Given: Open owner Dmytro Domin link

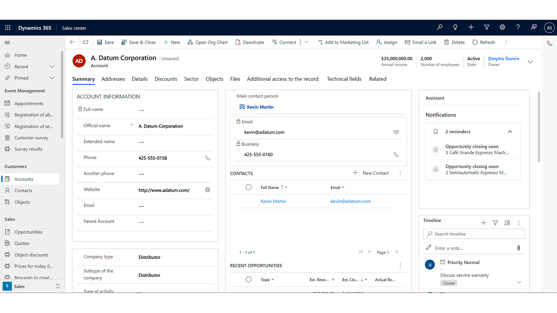Looking at the screenshot, I should 503,59.
